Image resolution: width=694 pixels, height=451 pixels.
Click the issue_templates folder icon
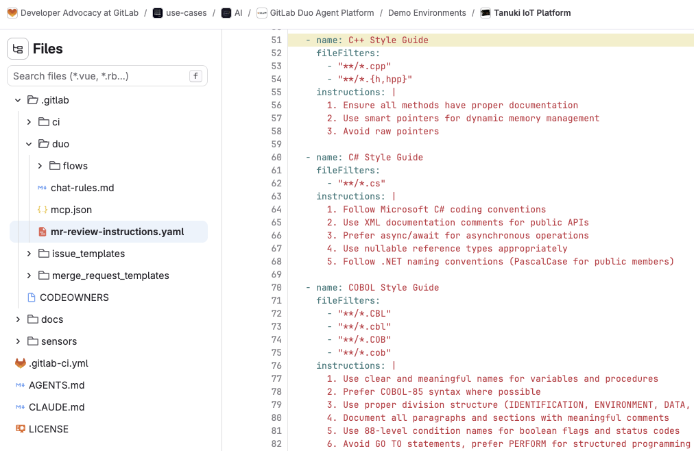[44, 254]
